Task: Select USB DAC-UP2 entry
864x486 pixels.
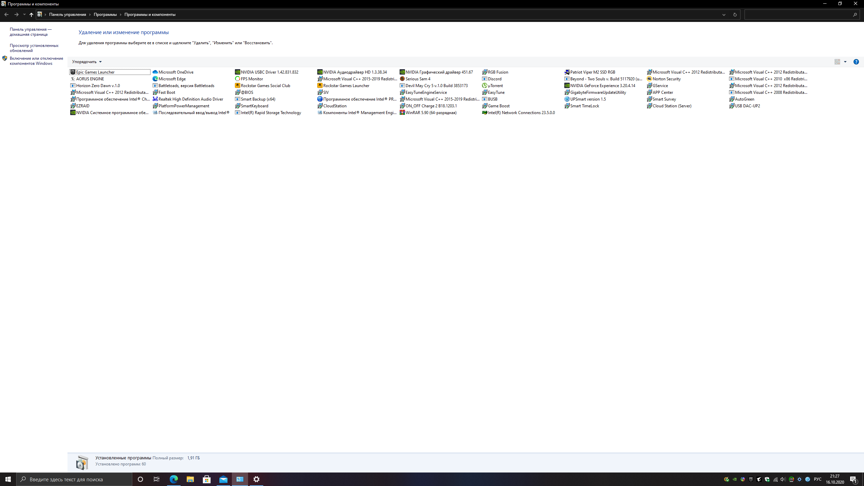Action: click(x=745, y=106)
